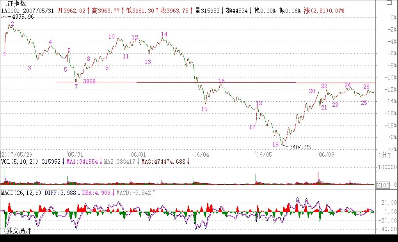The image size is (398, 242).
Task: Click the 1A0001 stock code
Action: (x=9, y=11)
